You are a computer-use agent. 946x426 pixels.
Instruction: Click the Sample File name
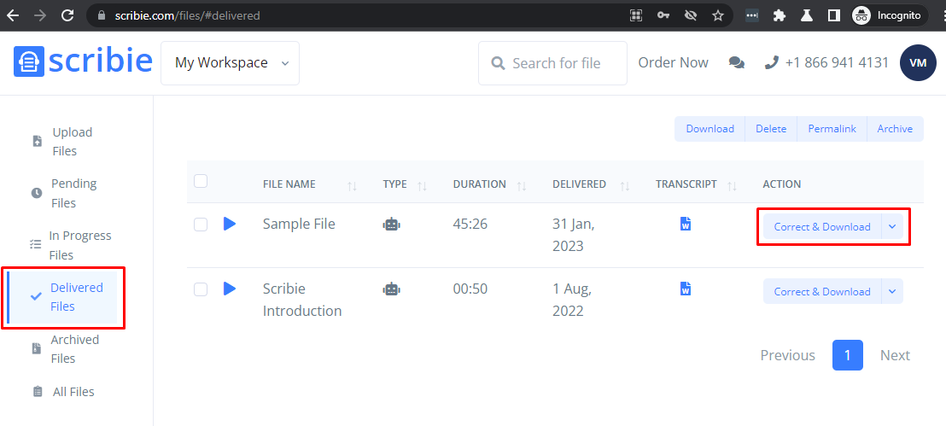point(299,224)
